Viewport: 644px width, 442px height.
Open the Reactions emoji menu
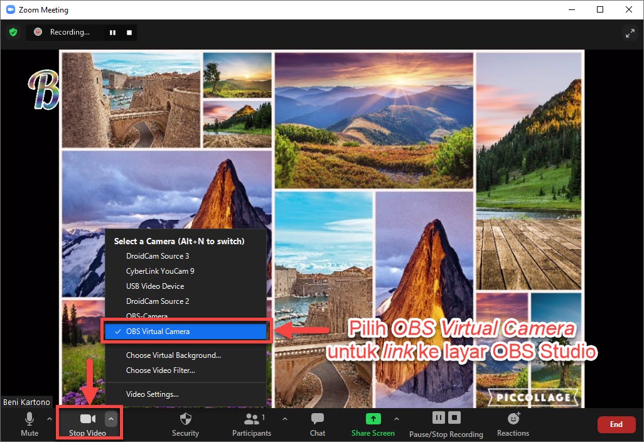click(513, 424)
